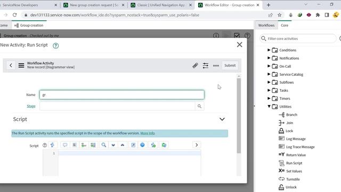
Task: Toggle full screen script editor icon
Action: tap(133, 145)
